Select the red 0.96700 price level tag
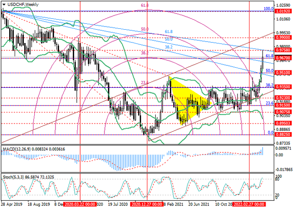This screenshot has width=293, height=209. tap(283, 58)
